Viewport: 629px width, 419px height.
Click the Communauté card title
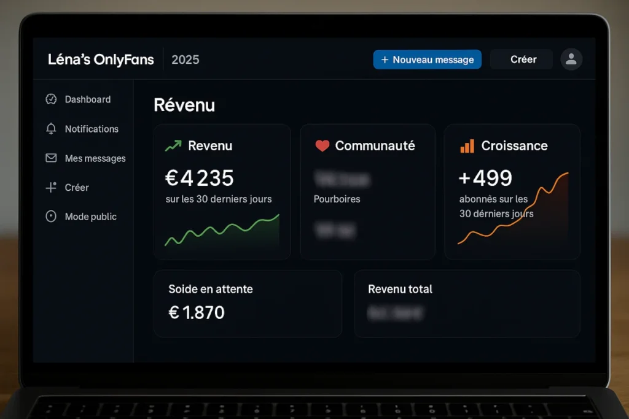tap(375, 146)
